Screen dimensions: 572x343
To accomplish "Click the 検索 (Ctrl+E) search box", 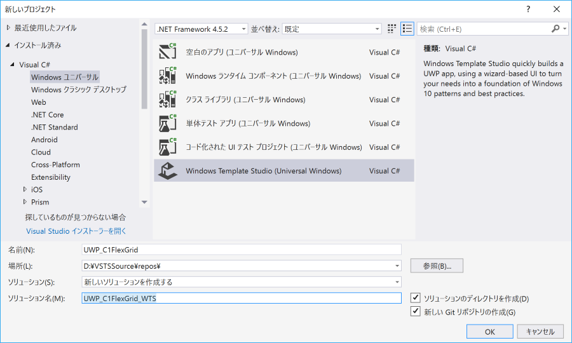I will (484, 29).
